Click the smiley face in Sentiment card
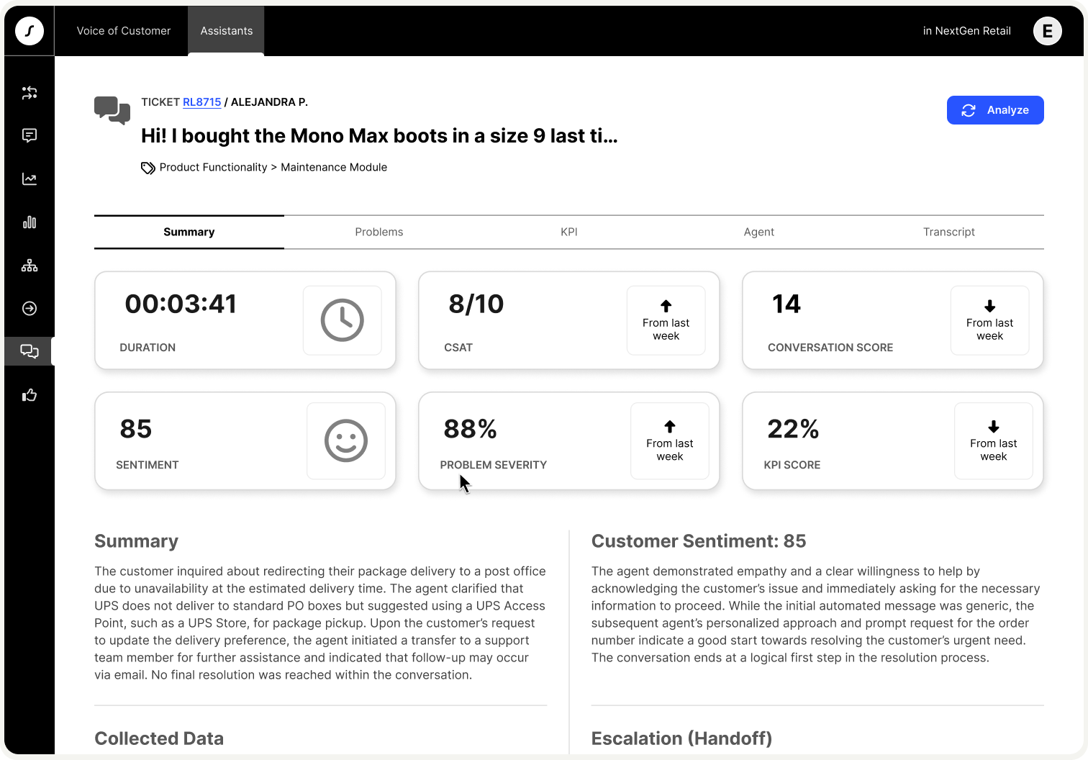 [346, 440]
